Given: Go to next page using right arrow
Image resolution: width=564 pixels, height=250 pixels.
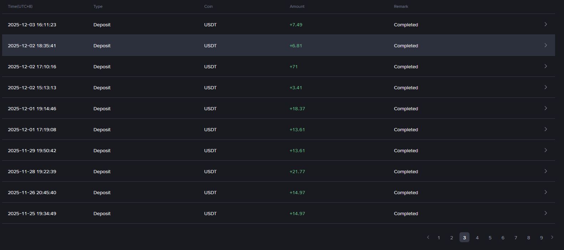Looking at the screenshot, I should click(552, 237).
